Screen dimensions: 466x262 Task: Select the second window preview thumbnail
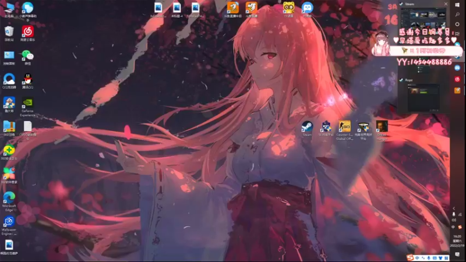(424, 97)
